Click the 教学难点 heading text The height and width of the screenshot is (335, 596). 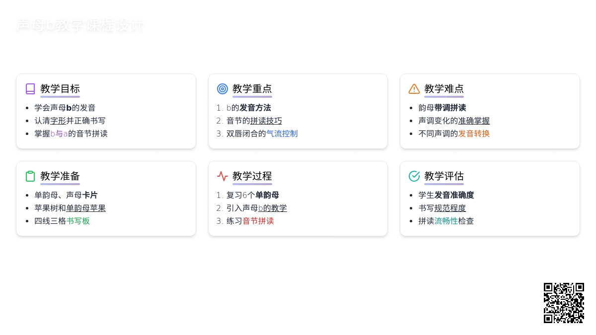click(444, 89)
